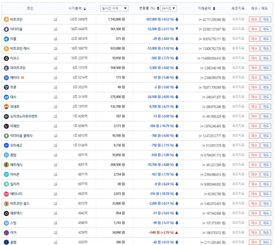The image size is (275, 245).
Task: Click the change value +940 원 (+2.76 %)
Action: pos(161,233)
